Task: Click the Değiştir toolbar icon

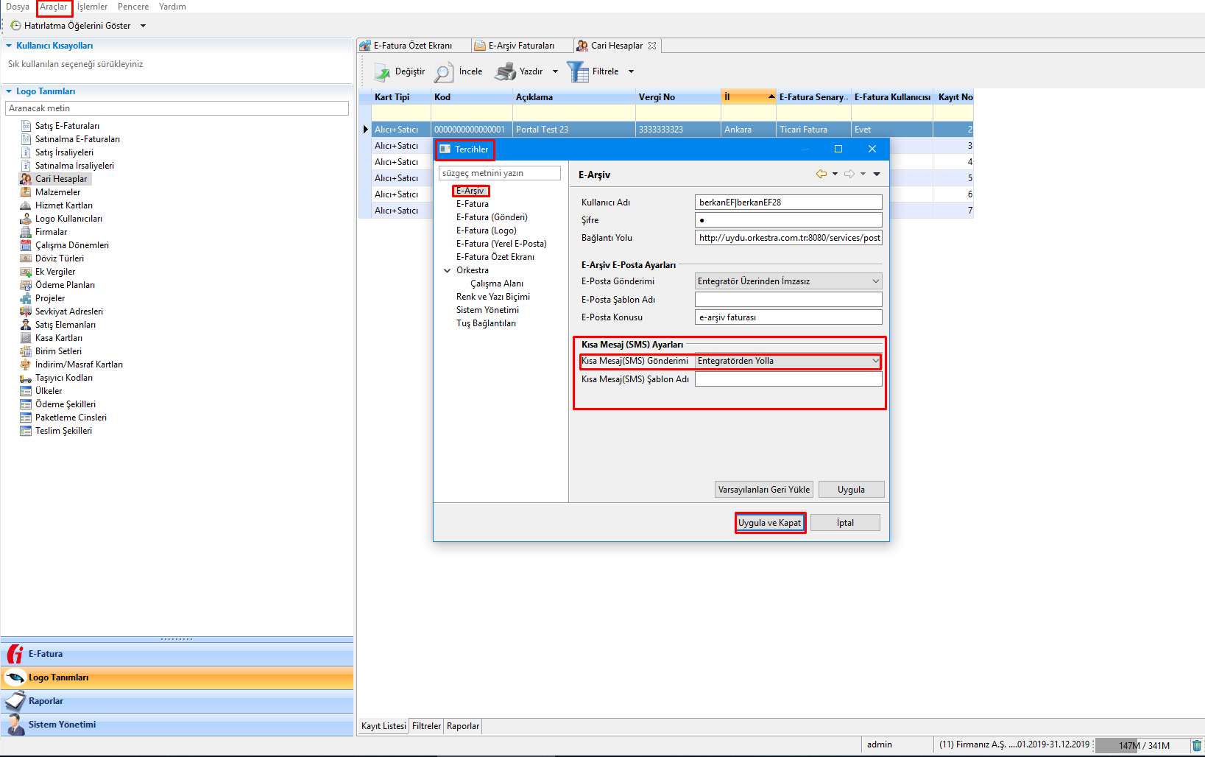Action: point(382,72)
